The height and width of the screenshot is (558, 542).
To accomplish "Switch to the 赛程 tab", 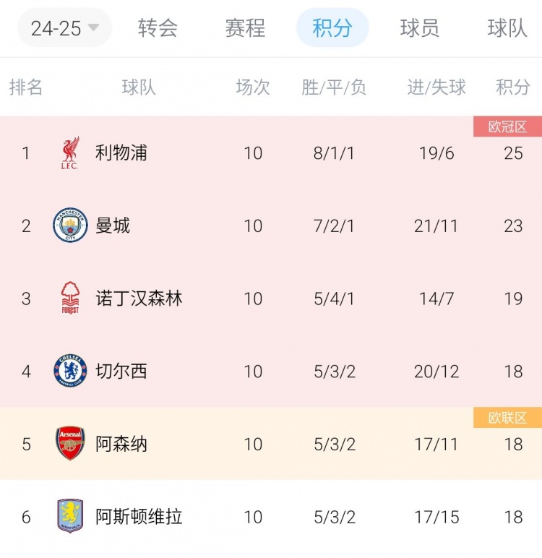I will click(x=245, y=28).
